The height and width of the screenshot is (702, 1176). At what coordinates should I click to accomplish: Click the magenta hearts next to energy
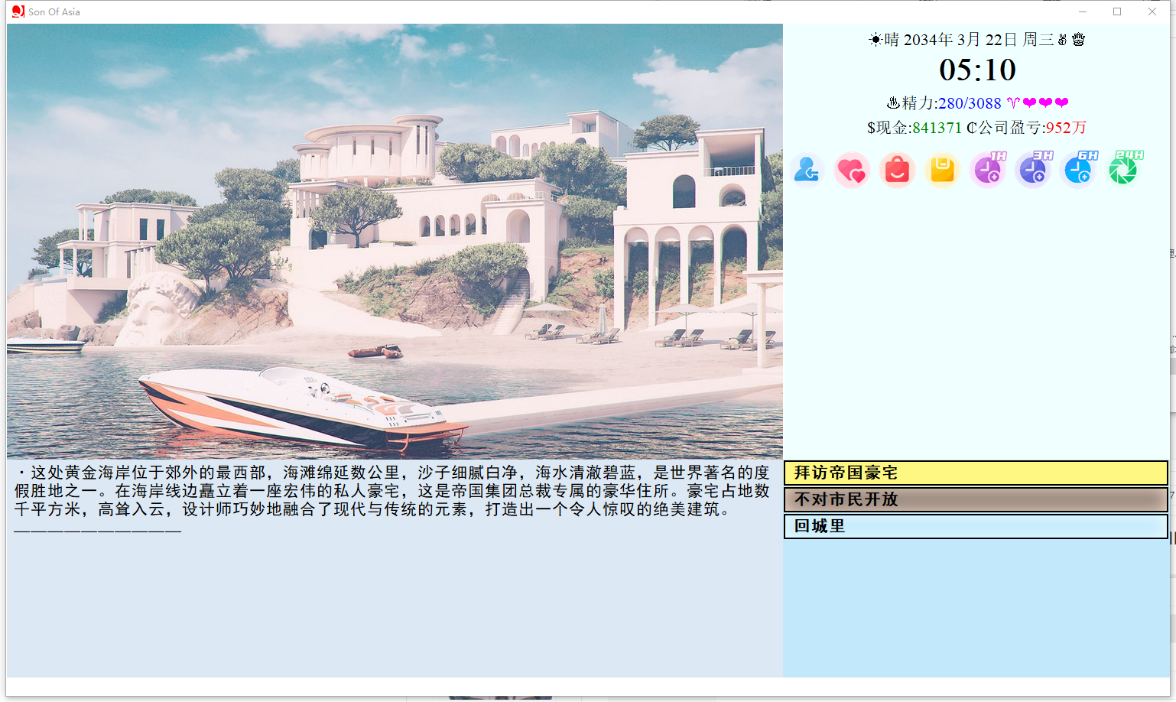click(x=1045, y=103)
